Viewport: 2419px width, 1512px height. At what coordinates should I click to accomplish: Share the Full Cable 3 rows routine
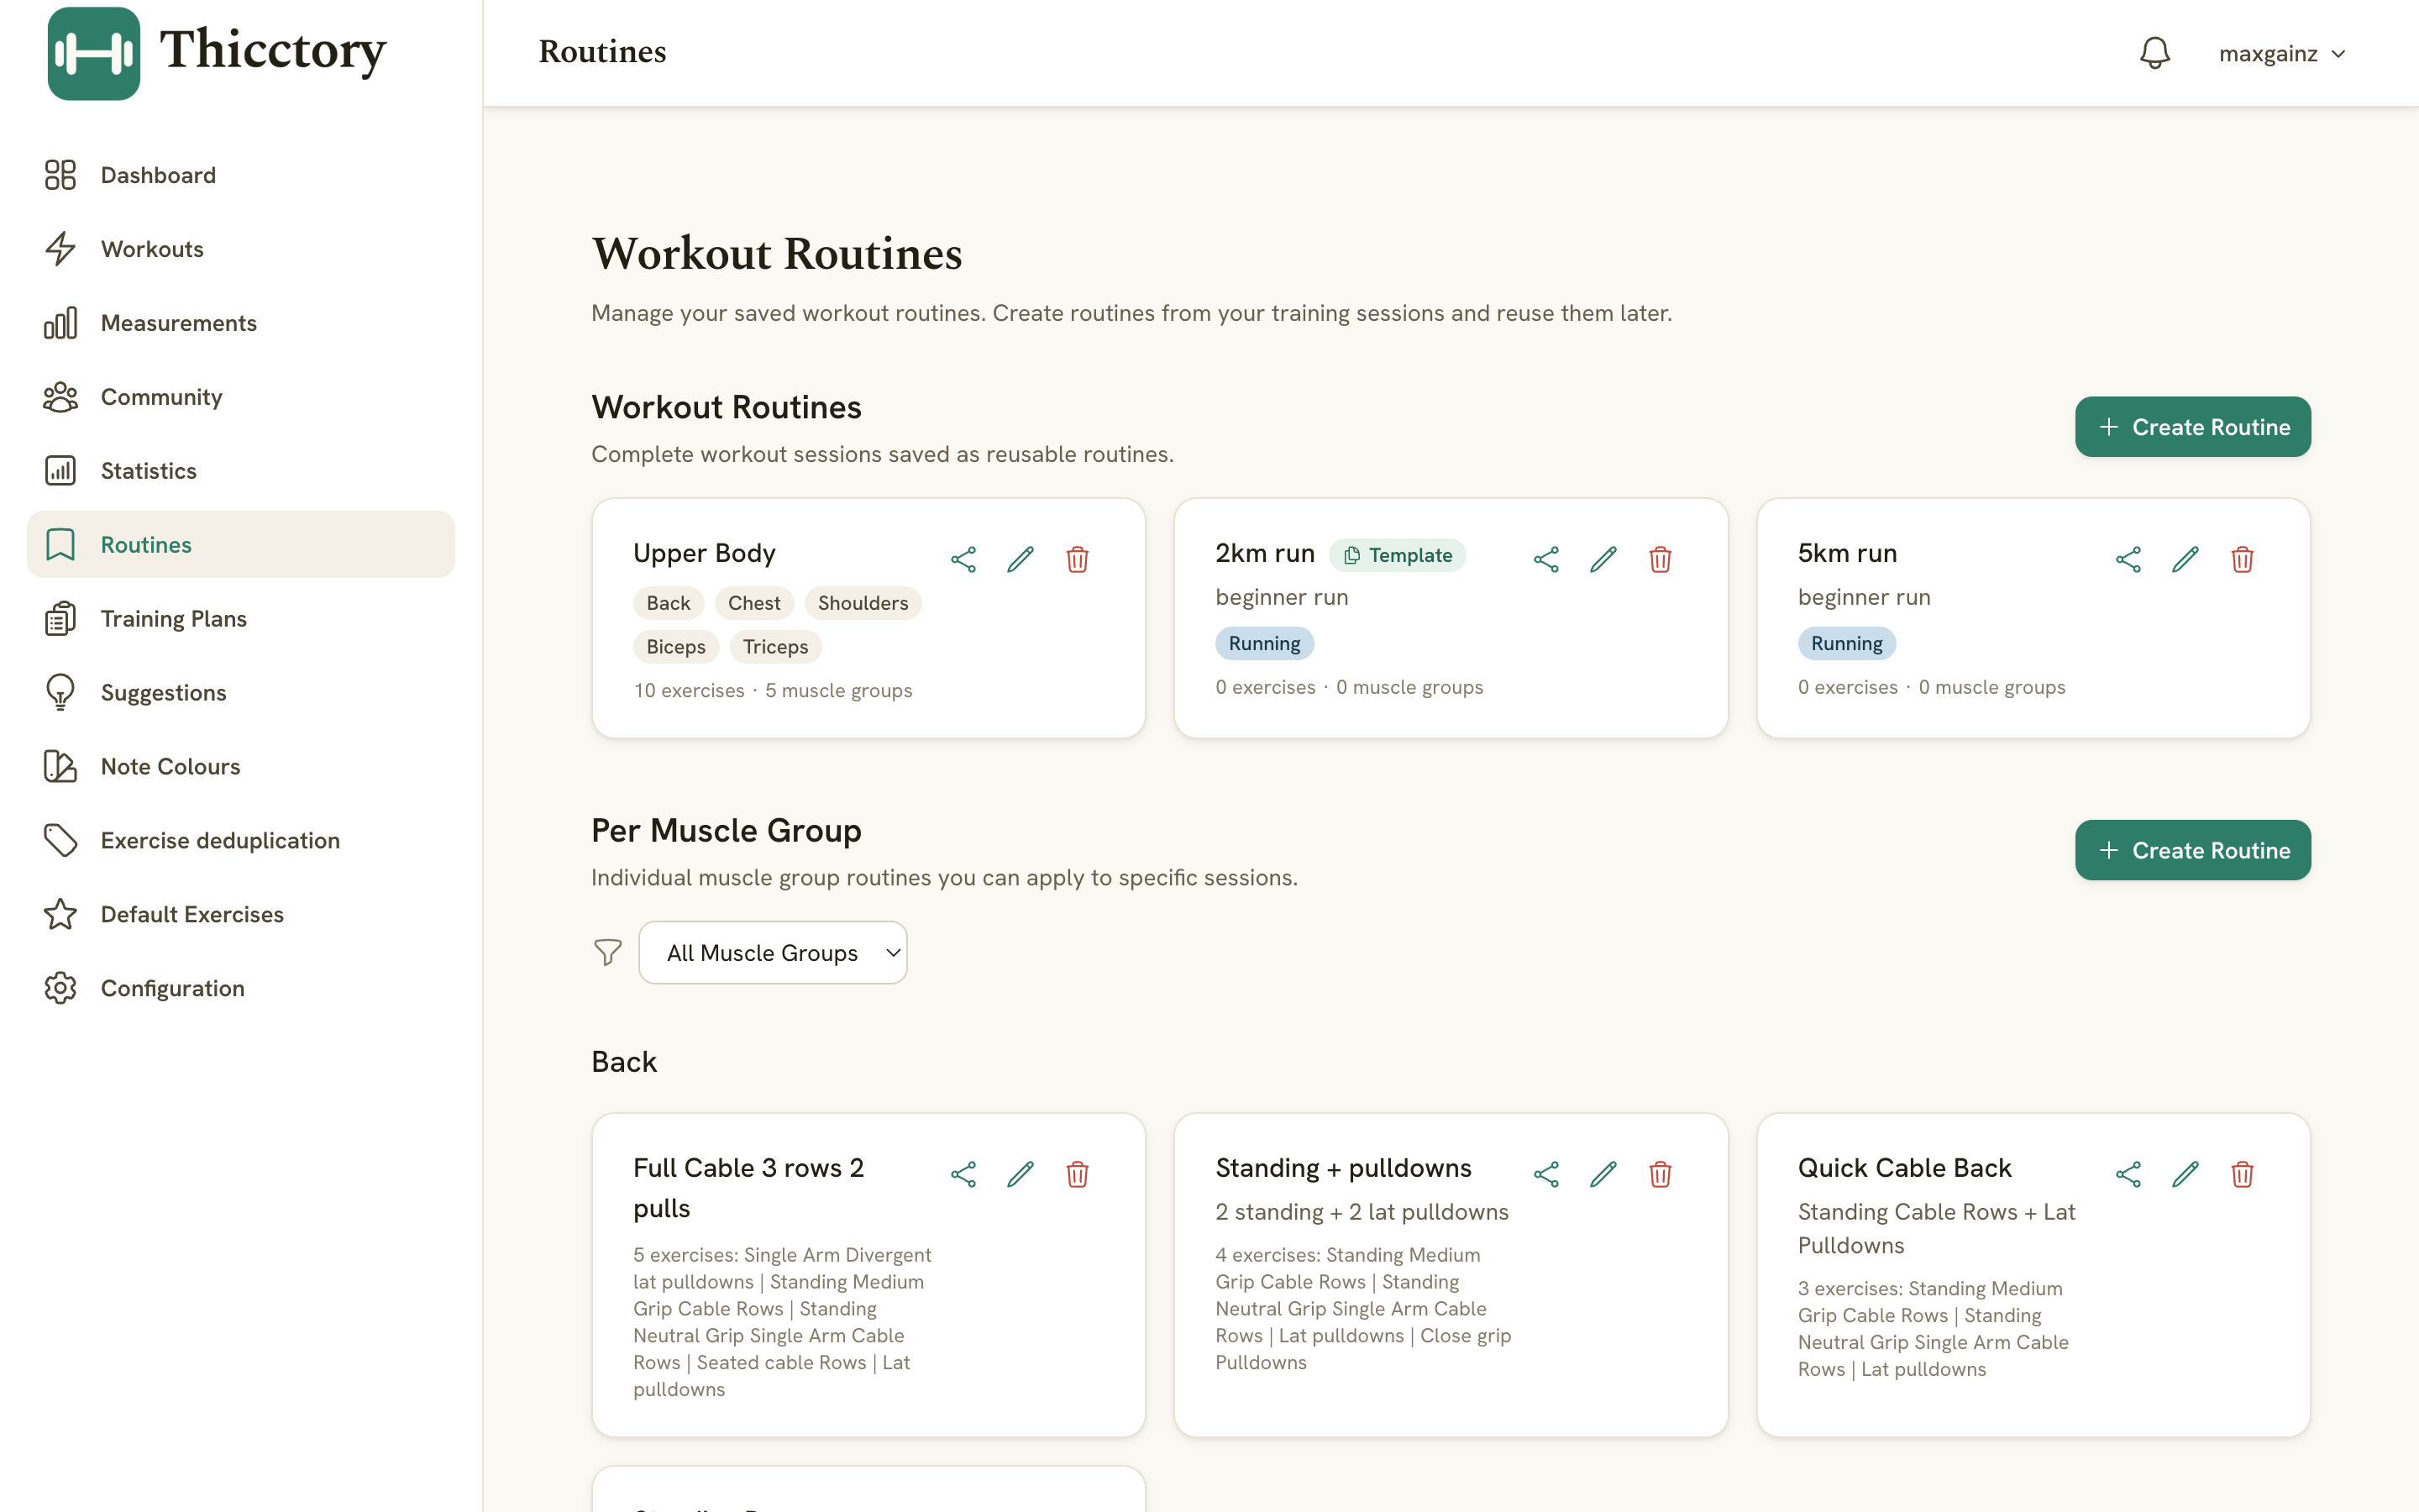click(963, 1174)
